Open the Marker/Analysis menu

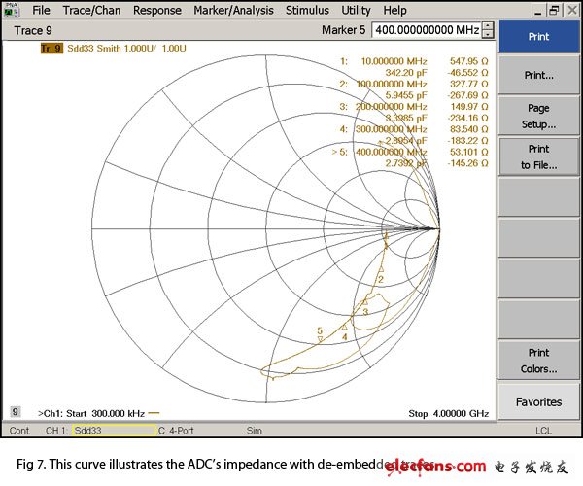[233, 11]
